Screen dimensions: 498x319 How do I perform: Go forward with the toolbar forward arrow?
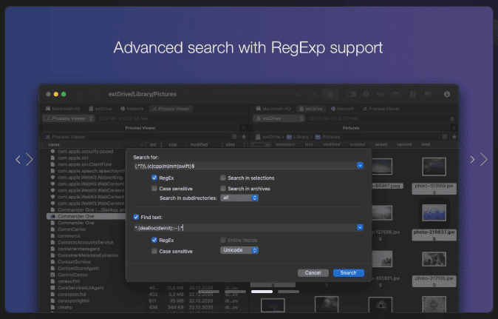(98, 94)
